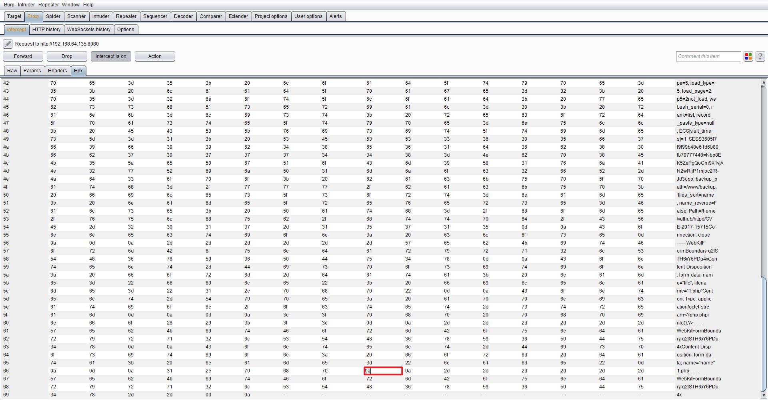This screenshot has width=768, height=400.
Task: Select row number 5f in hex table
Action: point(6,315)
